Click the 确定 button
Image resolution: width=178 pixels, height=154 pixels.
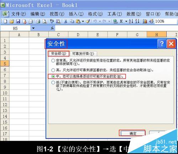(133, 133)
